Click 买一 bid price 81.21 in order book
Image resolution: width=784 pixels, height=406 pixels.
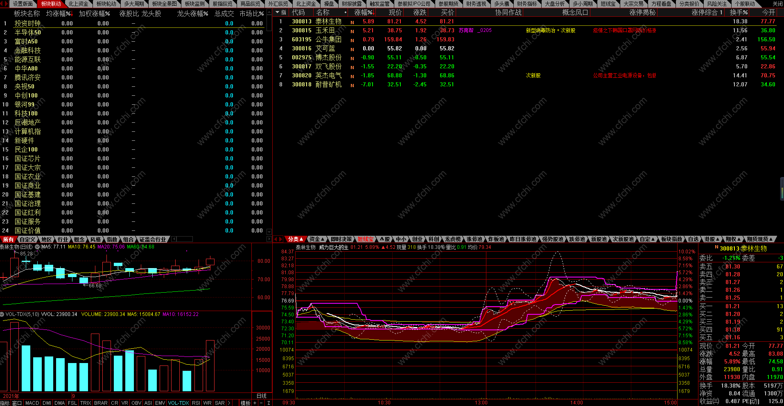pos(733,306)
